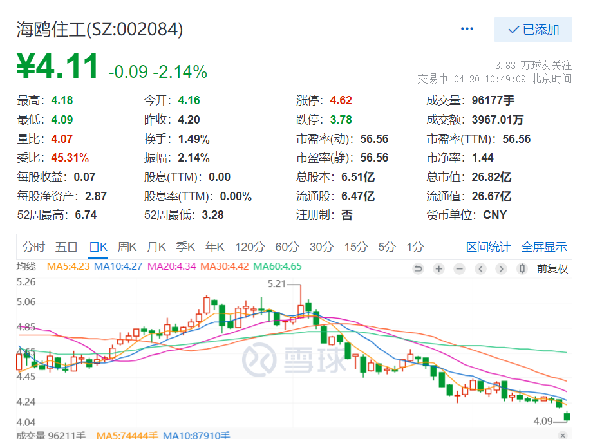Switch to the 120分 chart tab
The height and width of the screenshot is (439, 593).
[x=250, y=247]
